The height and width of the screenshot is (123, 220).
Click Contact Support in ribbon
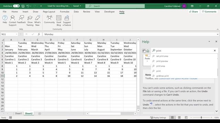pyautogui.click(x=12, y=20)
